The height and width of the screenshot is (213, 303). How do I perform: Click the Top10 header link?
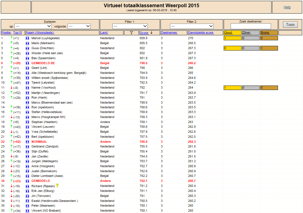(18, 32)
